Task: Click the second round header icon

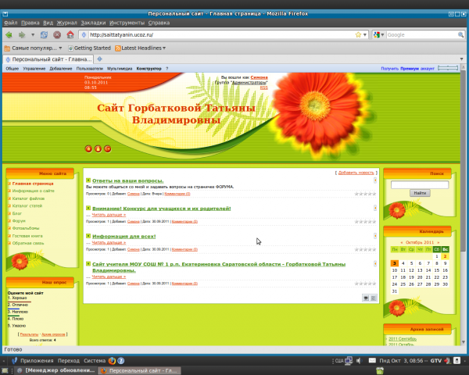Action: click(x=98, y=148)
